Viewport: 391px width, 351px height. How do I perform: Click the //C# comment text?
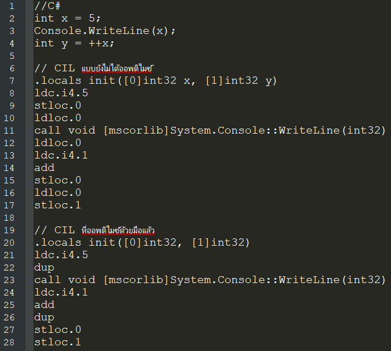48,6
